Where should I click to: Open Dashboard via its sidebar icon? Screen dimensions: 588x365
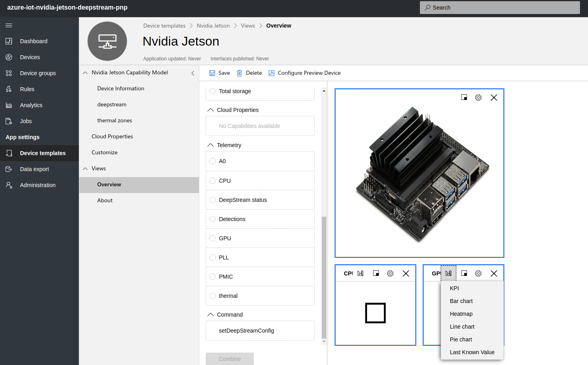click(9, 41)
